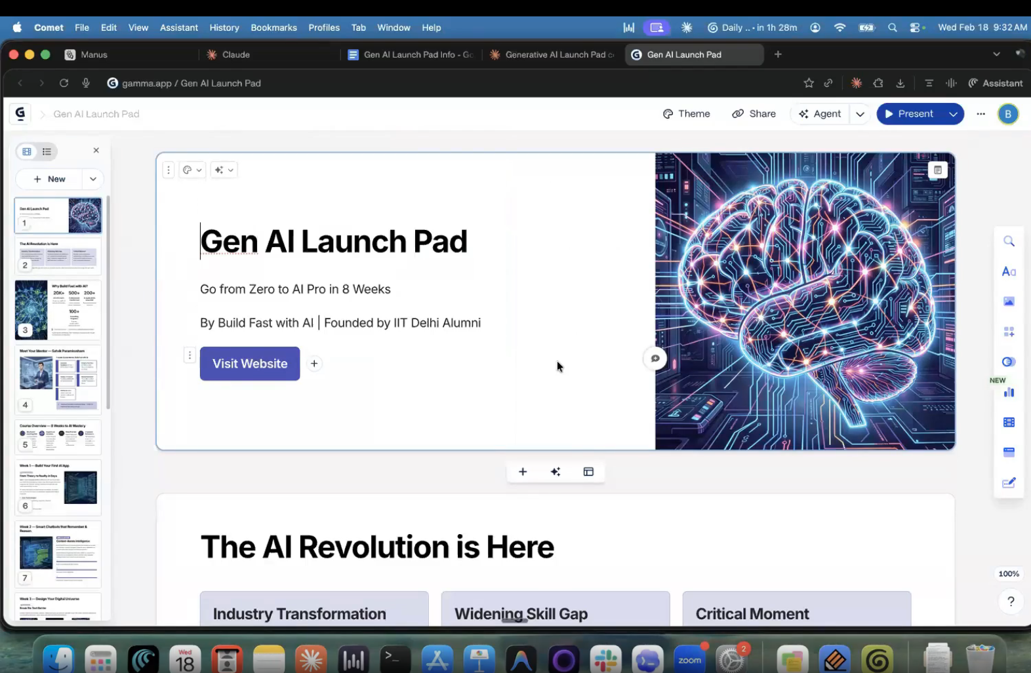Open card style palette dropdown
1031x673 pixels.
(192, 170)
